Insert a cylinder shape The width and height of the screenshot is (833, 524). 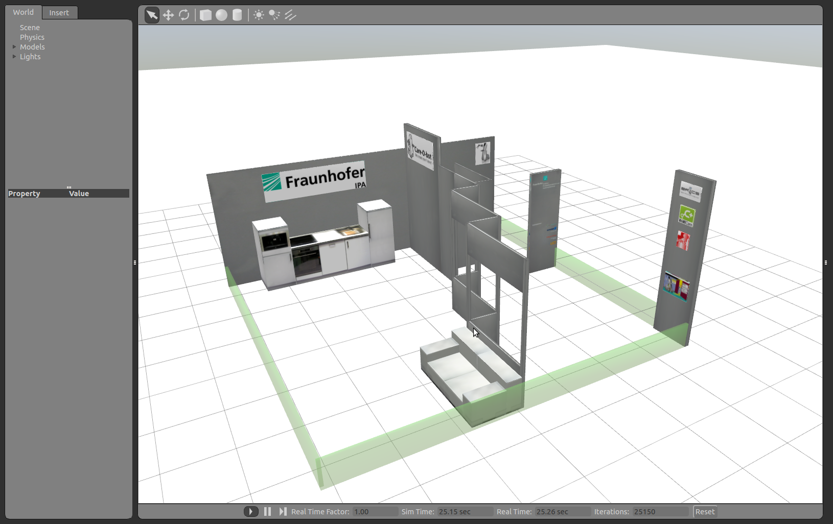[x=237, y=15]
